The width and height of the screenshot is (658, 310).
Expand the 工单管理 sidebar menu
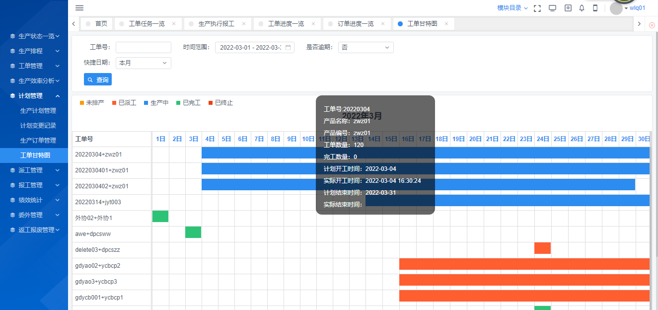pyautogui.click(x=34, y=66)
